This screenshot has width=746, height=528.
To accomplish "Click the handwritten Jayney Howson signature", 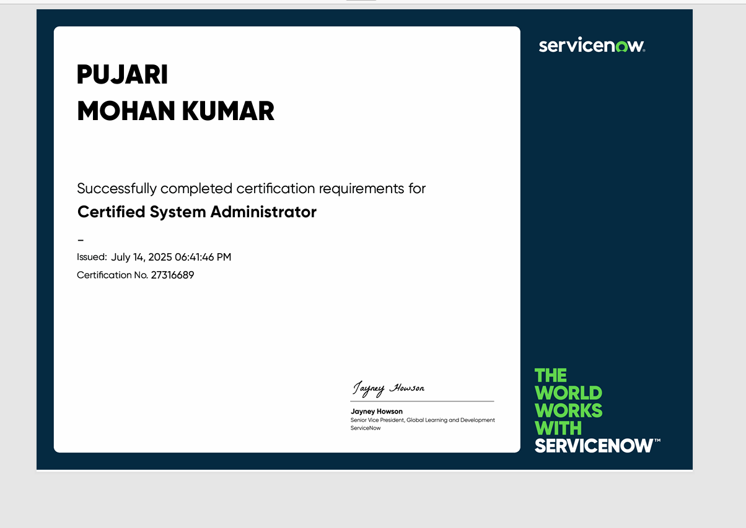I will pos(388,388).
